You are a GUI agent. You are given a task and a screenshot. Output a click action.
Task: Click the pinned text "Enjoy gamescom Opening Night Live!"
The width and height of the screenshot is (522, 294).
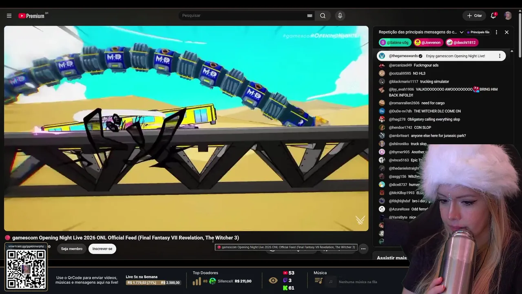(x=455, y=56)
